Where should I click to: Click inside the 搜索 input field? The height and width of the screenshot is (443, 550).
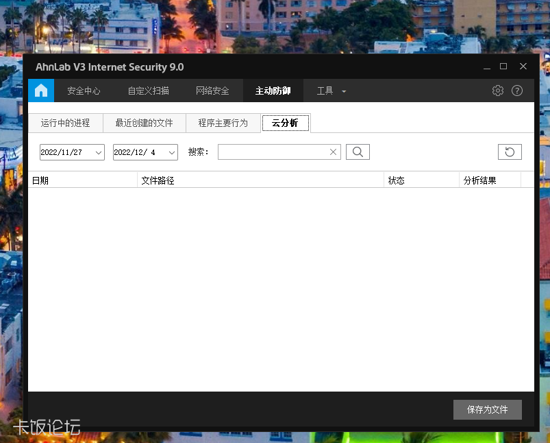274,152
